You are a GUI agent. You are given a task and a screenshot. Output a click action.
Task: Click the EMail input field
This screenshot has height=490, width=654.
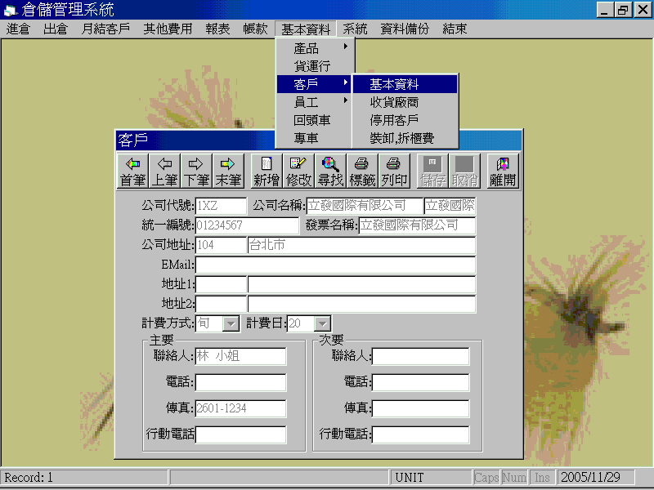[x=335, y=265]
